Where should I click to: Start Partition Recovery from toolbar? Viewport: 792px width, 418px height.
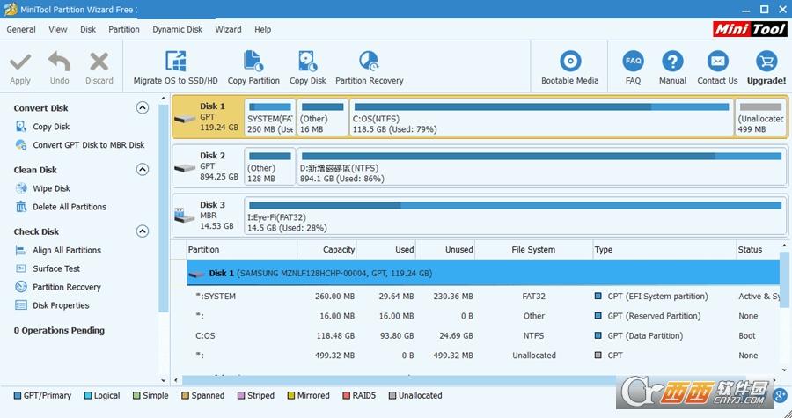[x=370, y=67]
